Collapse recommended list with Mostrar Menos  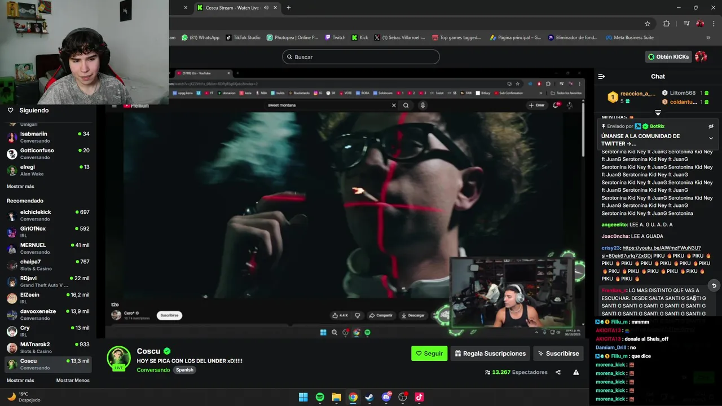click(73, 380)
